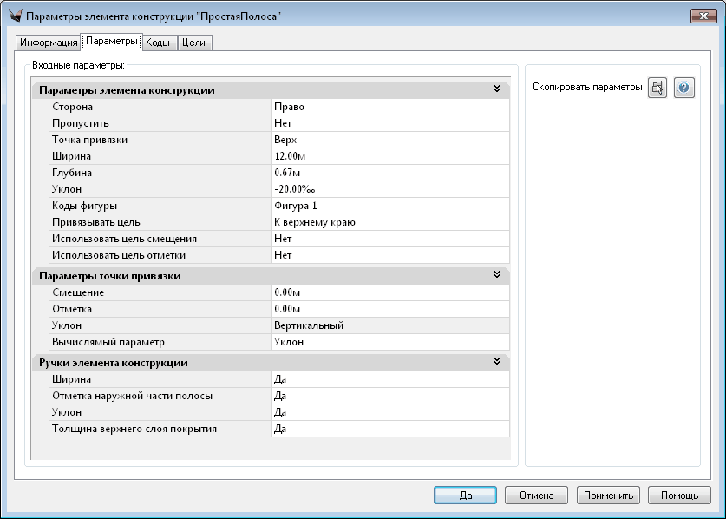Click the copy parameters icon button

click(x=657, y=88)
